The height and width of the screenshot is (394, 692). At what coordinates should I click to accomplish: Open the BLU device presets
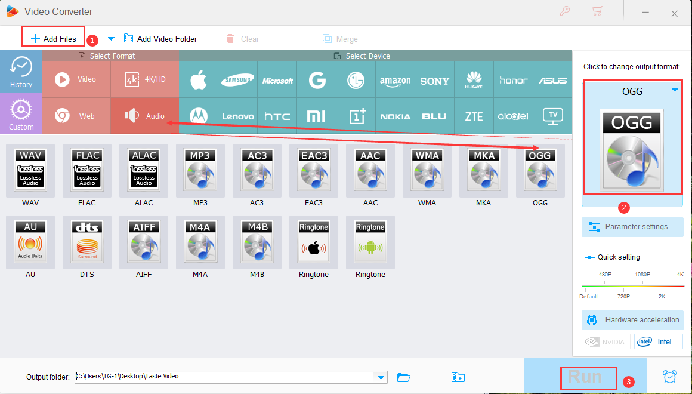pos(435,116)
